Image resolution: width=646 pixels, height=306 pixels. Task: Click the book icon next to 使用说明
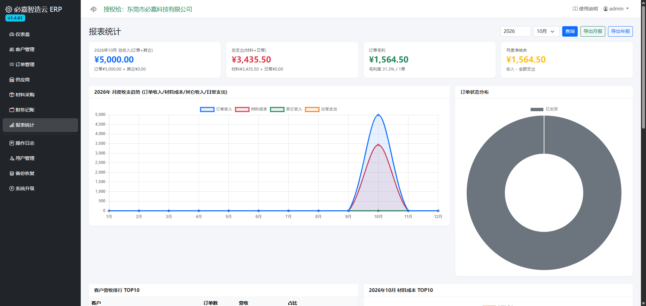click(x=575, y=9)
